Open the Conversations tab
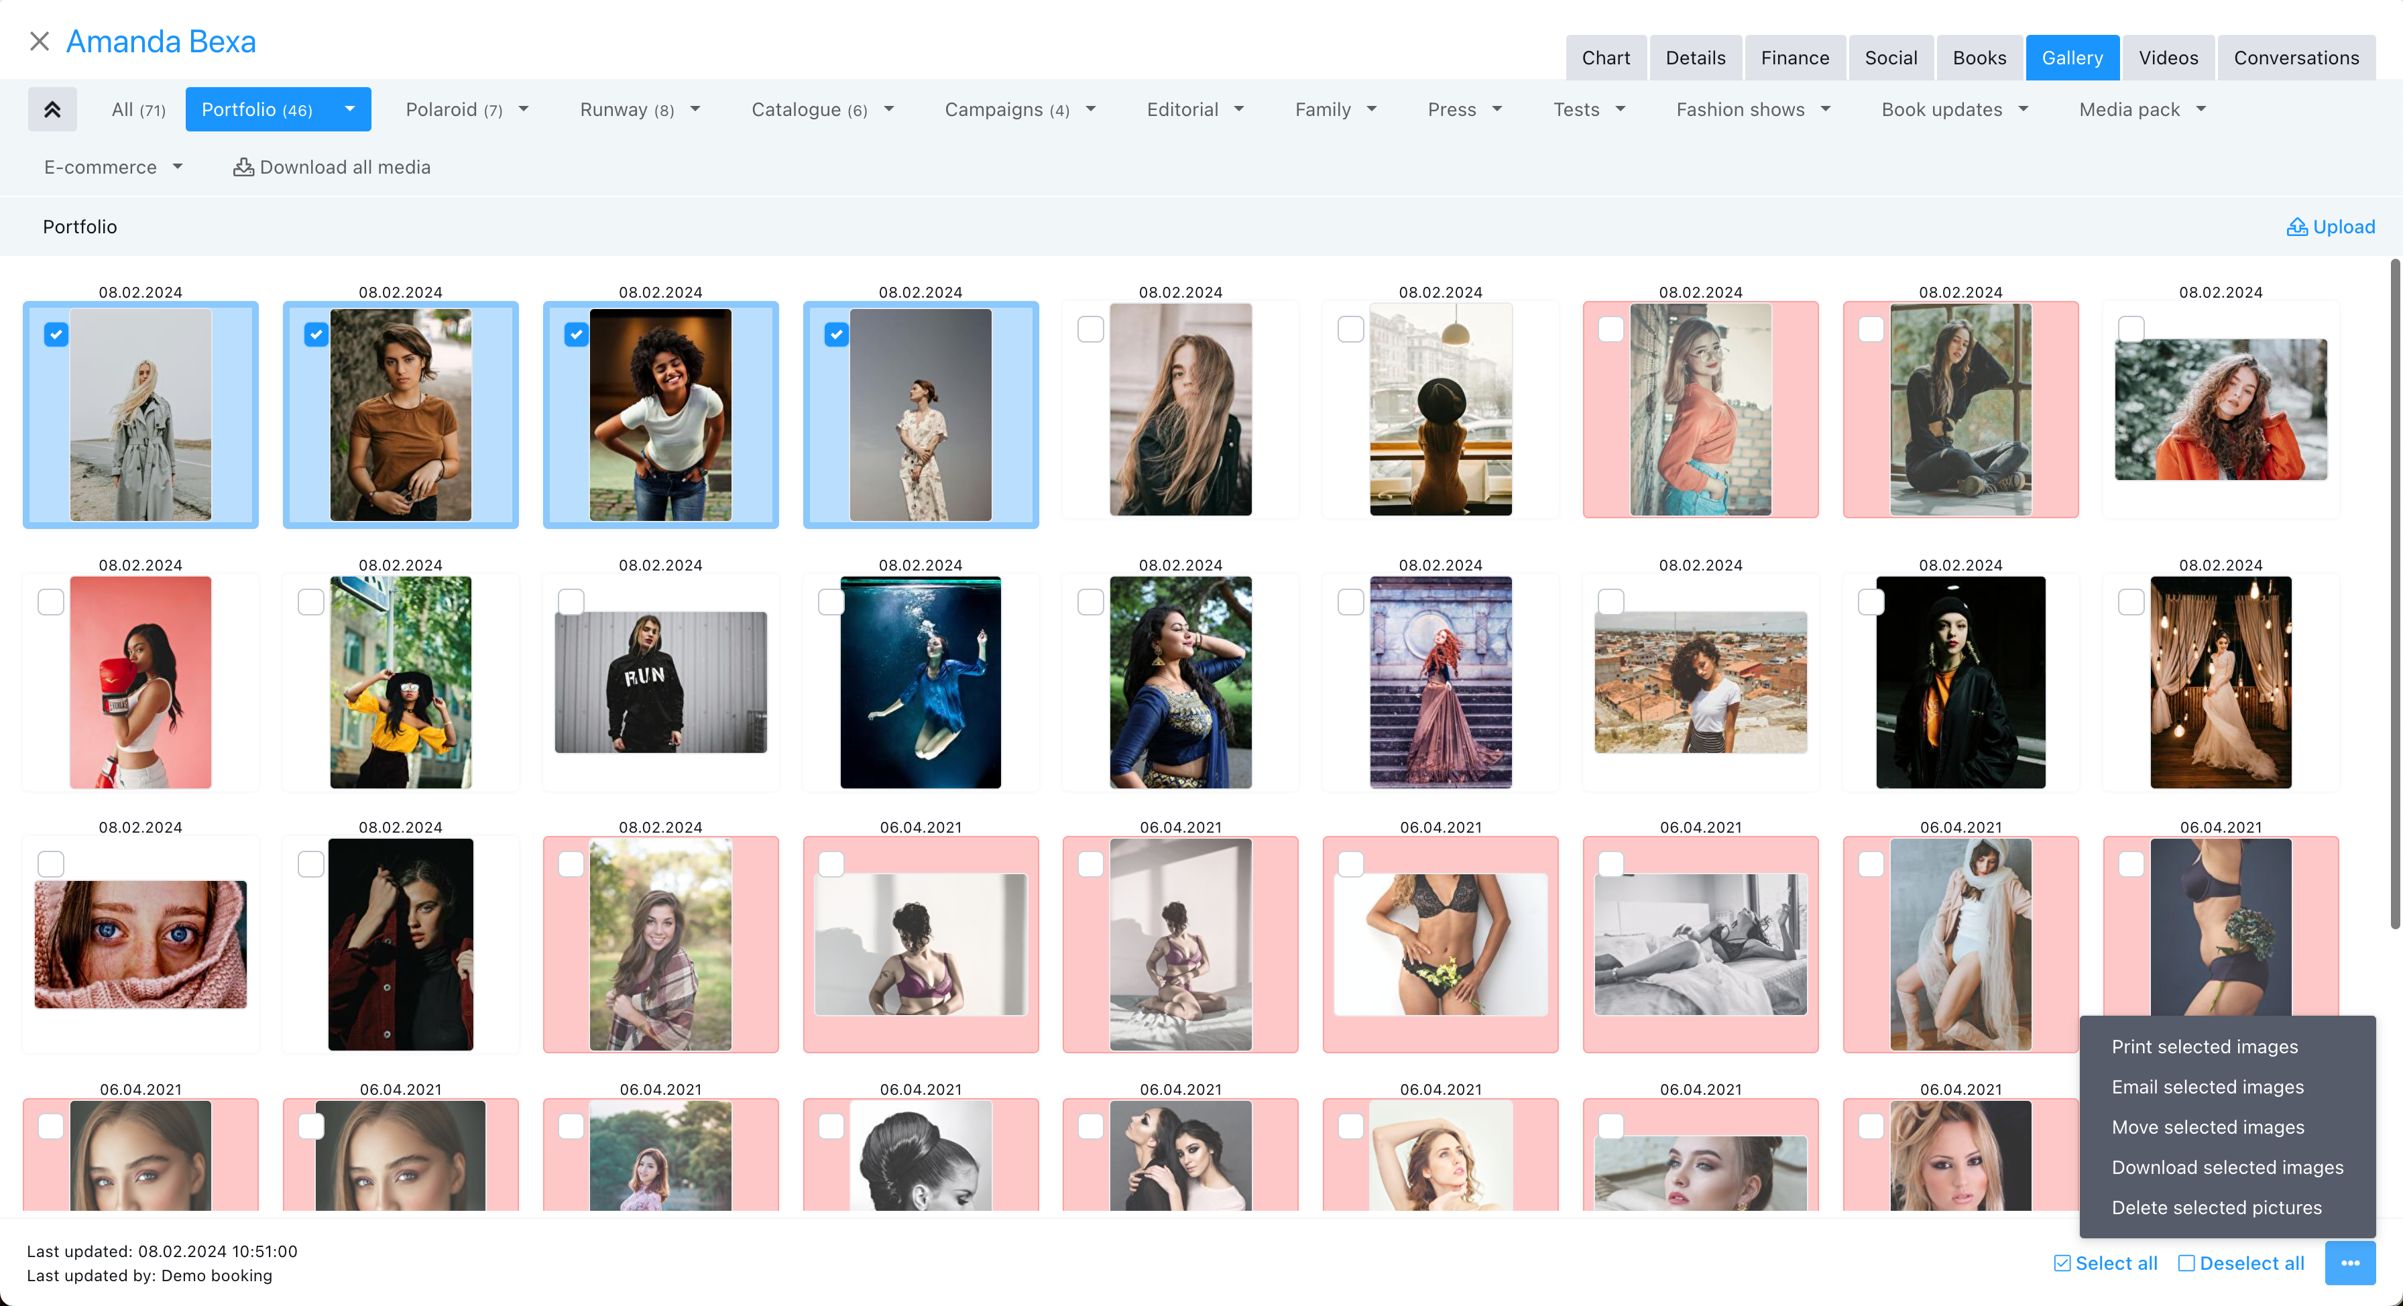Viewport: 2403px width, 1306px height. tap(2296, 58)
